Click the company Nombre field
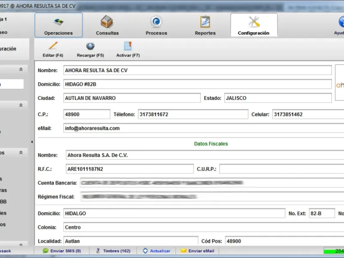The height and width of the screenshot is (258, 344). coord(197,70)
